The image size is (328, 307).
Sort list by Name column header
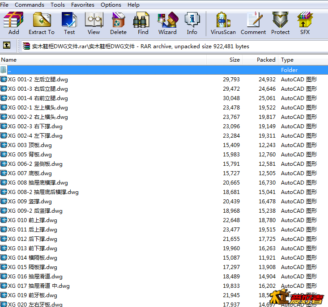(103, 60)
